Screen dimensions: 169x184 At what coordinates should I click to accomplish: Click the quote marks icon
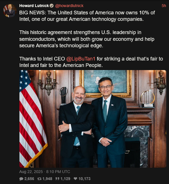click(57, 179)
